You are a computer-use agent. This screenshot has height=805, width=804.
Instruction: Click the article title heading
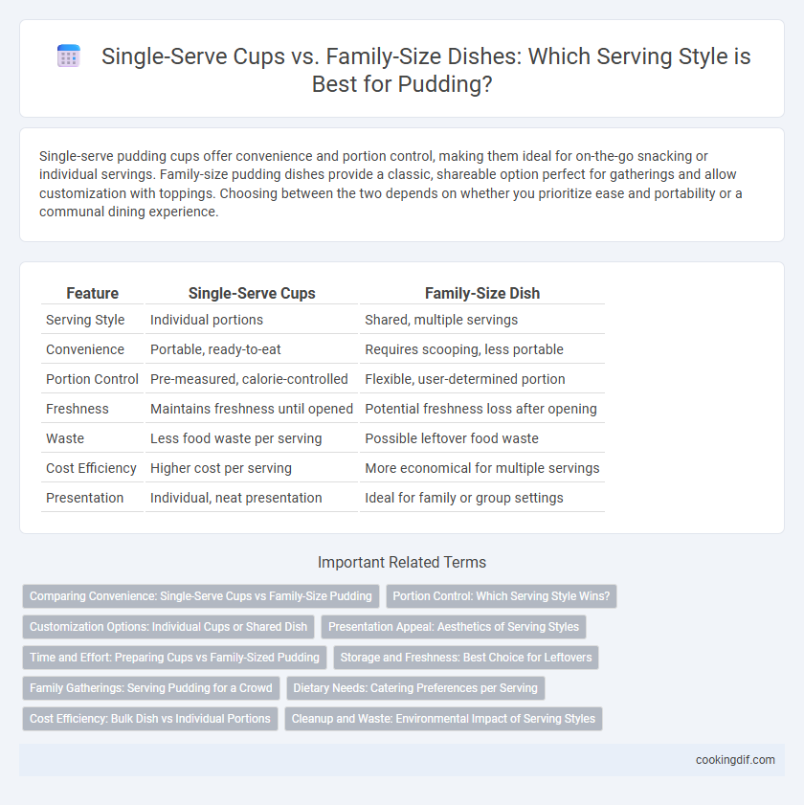pyautogui.click(x=426, y=70)
